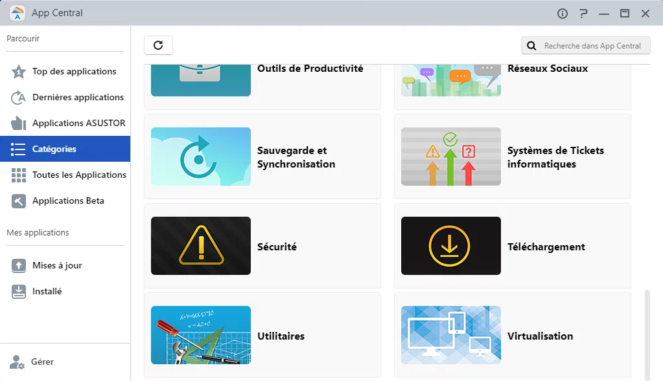Screen dimensions: 663x381
Task: Maximize the App Central window
Action: 625,14
